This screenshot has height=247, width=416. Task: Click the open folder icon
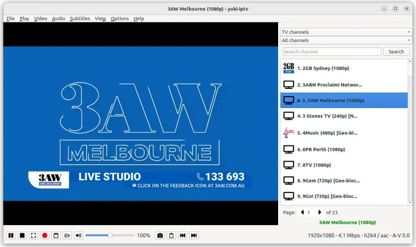67,236
